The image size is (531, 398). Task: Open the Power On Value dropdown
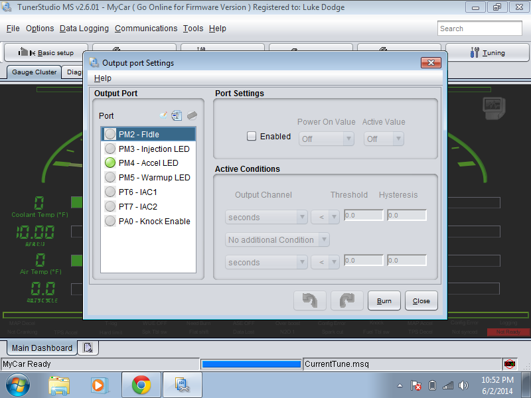[x=326, y=139]
